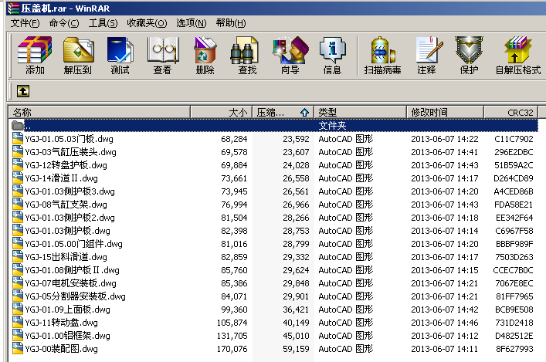Click file icon of YGJ-07电机安装板.dwg

[x=18, y=282]
